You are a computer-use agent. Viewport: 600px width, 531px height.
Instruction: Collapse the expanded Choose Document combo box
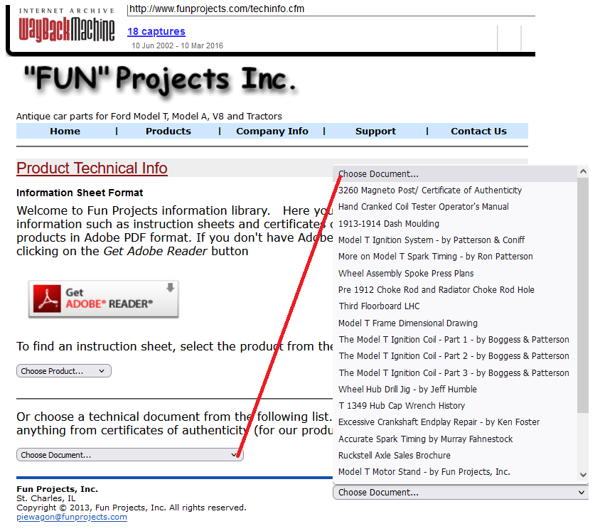pyautogui.click(x=460, y=492)
